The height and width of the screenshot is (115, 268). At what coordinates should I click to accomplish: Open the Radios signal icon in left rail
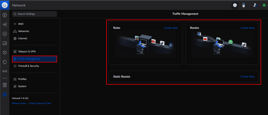(x=5, y=71)
